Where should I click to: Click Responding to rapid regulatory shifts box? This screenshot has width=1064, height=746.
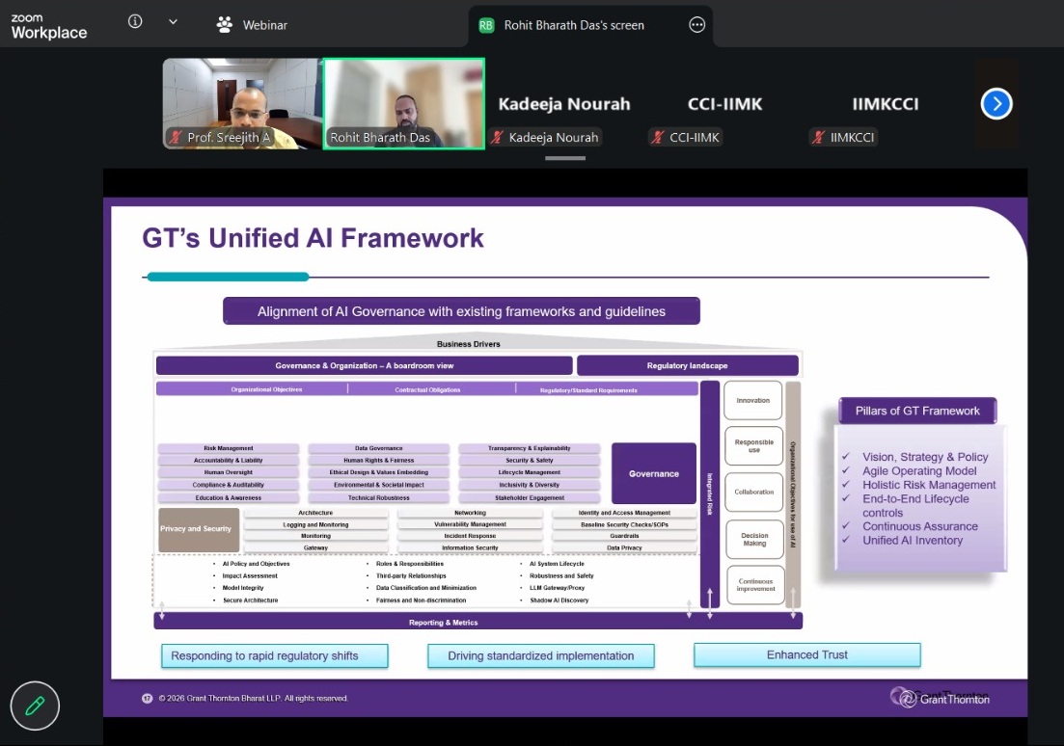pos(274,655)
